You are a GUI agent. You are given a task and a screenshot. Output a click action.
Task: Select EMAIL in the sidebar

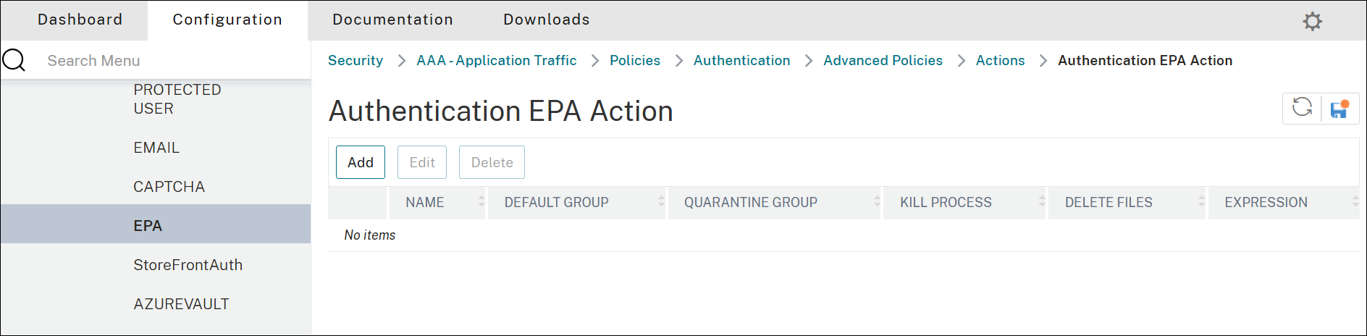coord(156,148)
